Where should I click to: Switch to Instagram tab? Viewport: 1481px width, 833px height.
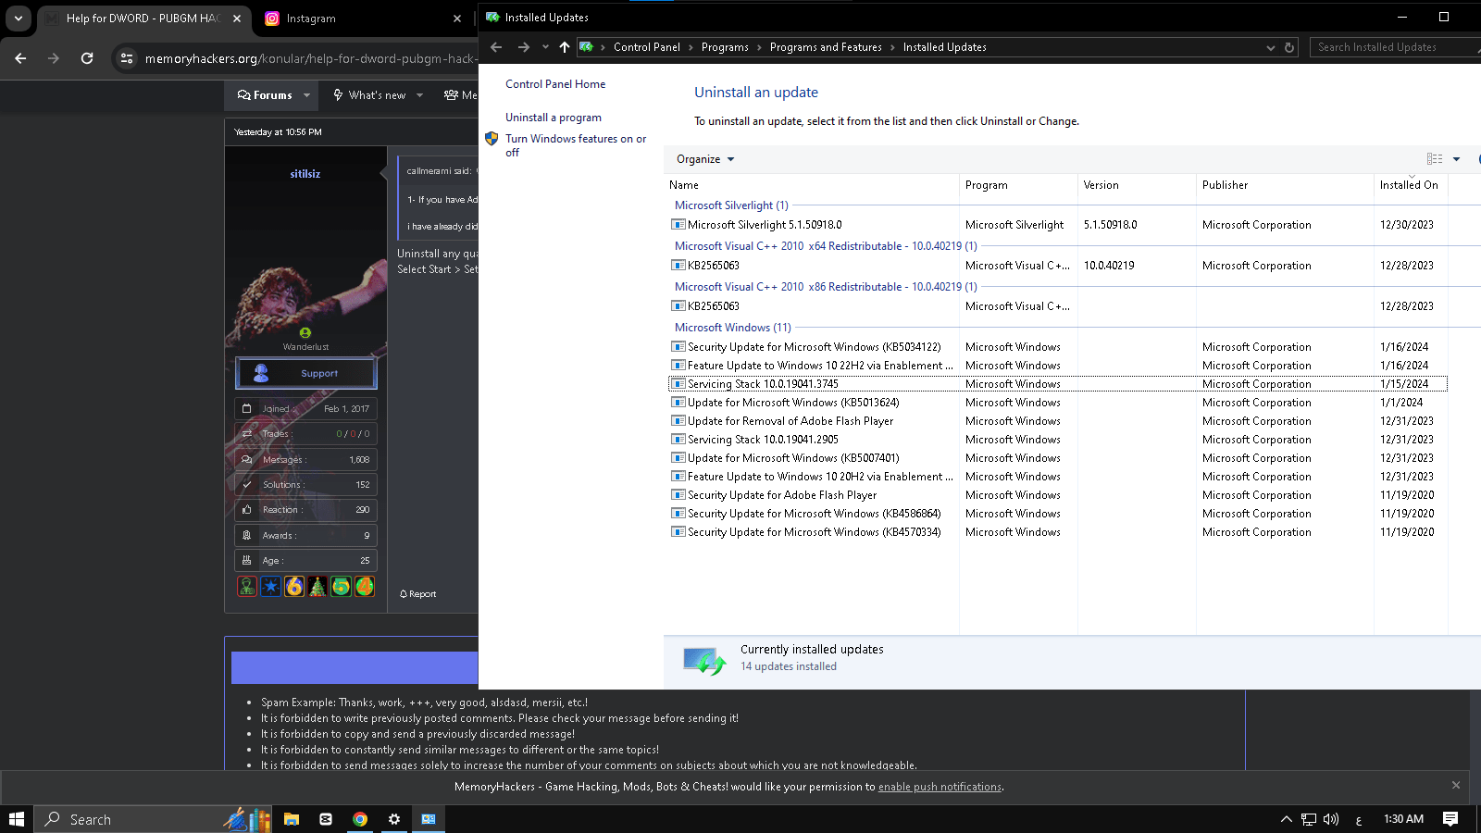tap(363, 19)
